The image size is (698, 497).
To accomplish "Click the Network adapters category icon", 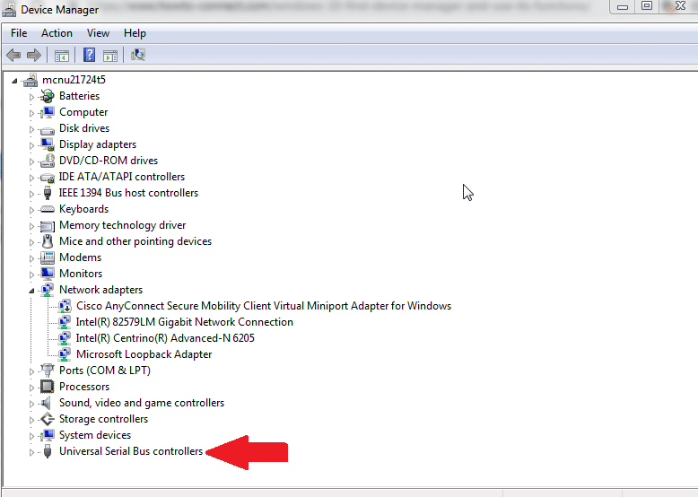I will (47, 290).
